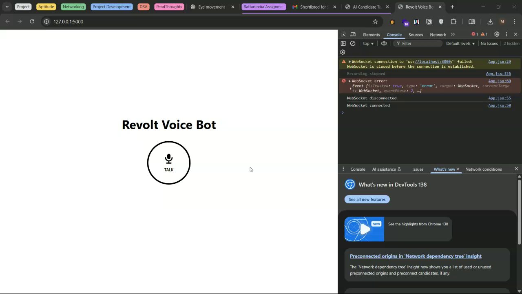This screenshot has height=294, width=522.
Task: Expand the PearlThoughts tab group
Action: (x=169, y=7)
